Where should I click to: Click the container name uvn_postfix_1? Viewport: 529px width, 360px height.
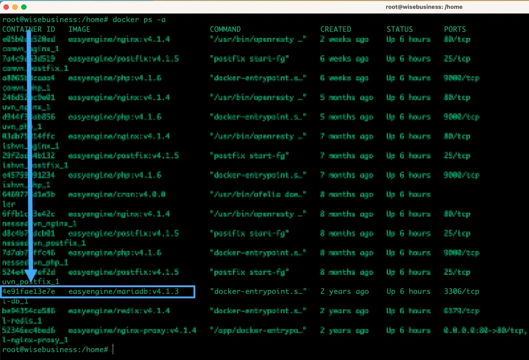[30, 281]
